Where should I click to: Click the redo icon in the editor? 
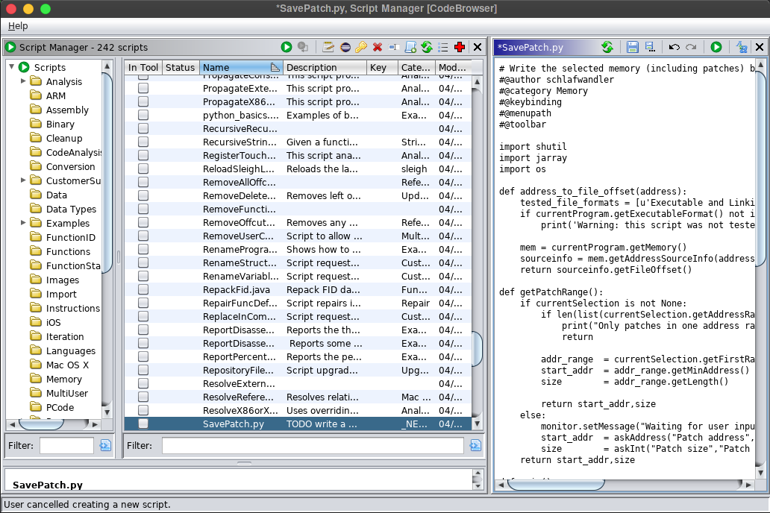[x=691, y=47]
